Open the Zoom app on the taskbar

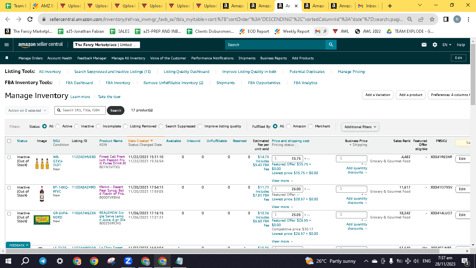coord(128,261)
